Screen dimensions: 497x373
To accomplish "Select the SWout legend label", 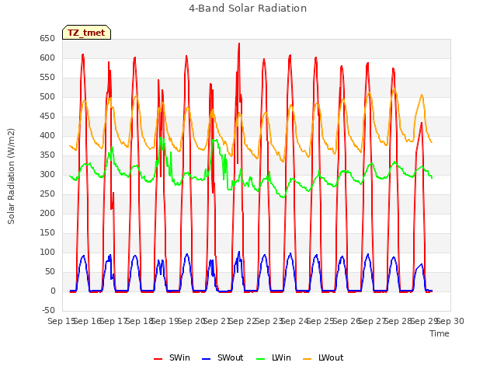I will (230, 357).
